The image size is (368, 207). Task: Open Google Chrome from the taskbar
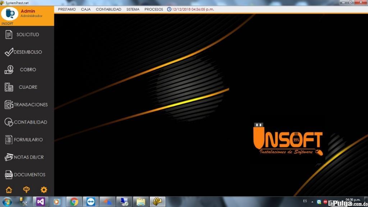click(x=74, y=202)
